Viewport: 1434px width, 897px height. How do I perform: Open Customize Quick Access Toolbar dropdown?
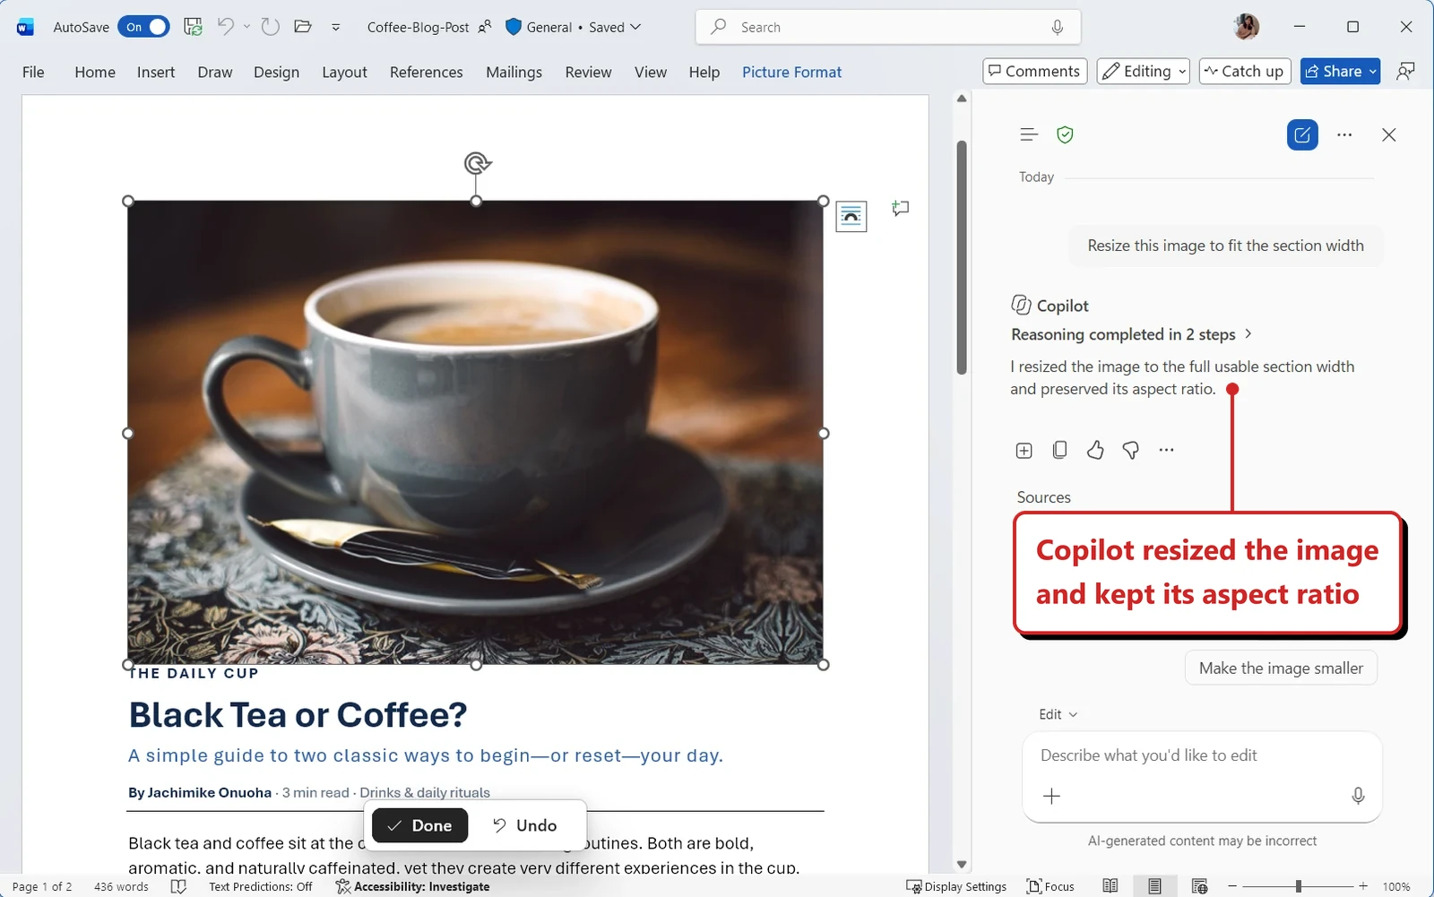click(336, 28)
